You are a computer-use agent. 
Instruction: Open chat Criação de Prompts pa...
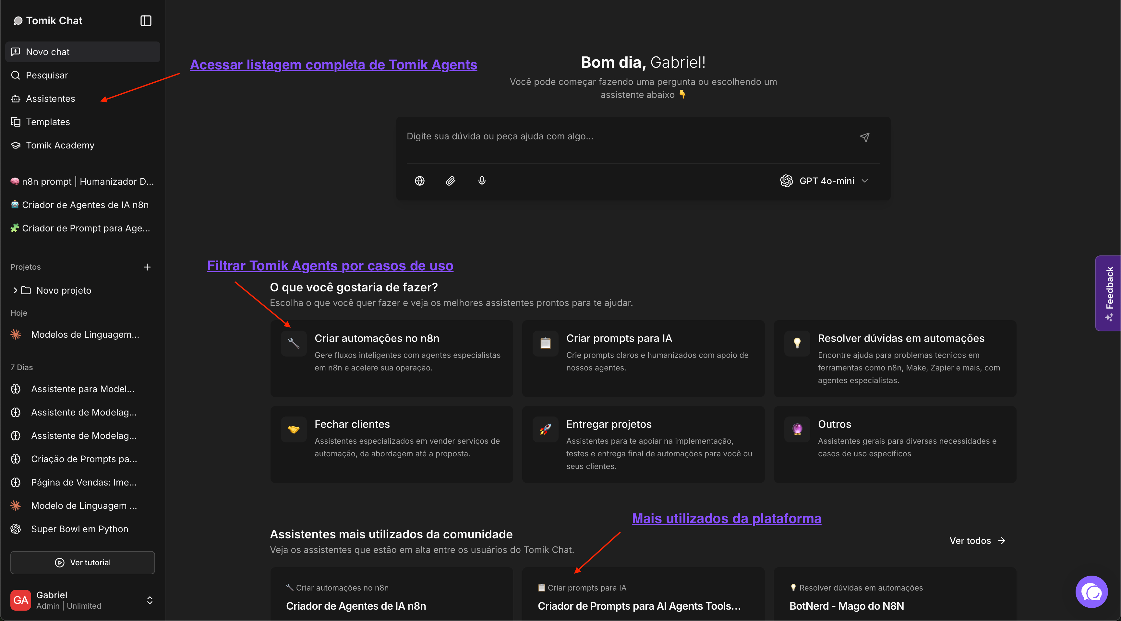click(83, 459)
